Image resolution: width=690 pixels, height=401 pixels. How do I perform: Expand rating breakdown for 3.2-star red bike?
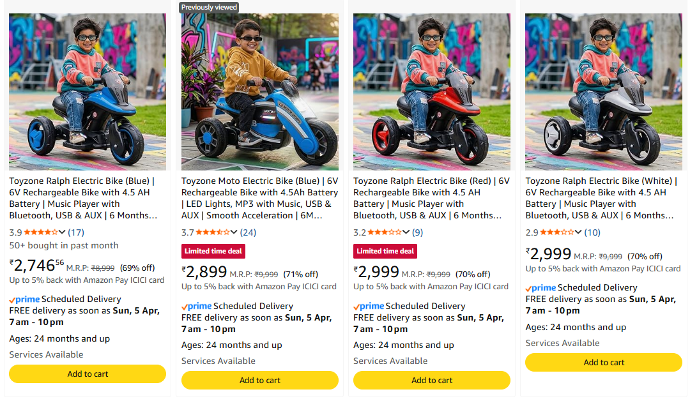pyautogui.click(x=406, y=232)
